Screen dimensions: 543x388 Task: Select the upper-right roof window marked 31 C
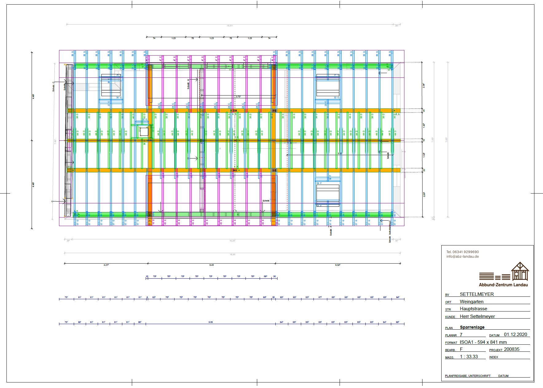(328, 86)
